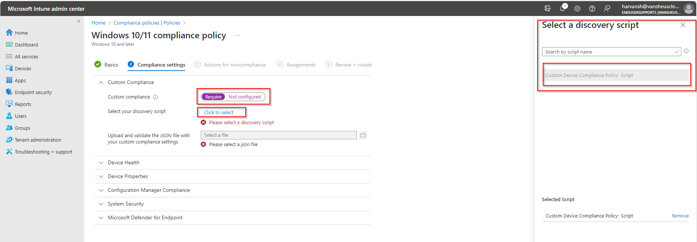Open Troubleshooting + support sidebar item

(39, 152)
